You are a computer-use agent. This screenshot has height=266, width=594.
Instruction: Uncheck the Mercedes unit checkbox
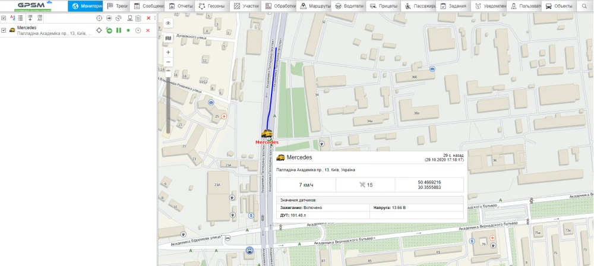4,30
